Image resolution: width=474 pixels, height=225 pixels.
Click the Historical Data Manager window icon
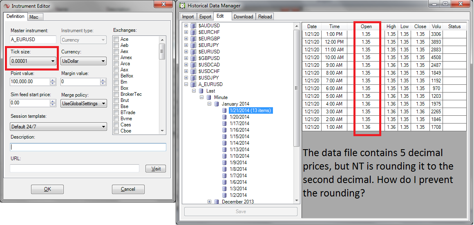coord(182,5)
